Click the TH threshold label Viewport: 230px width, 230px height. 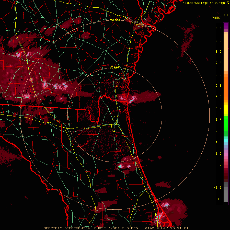(220, 199)
